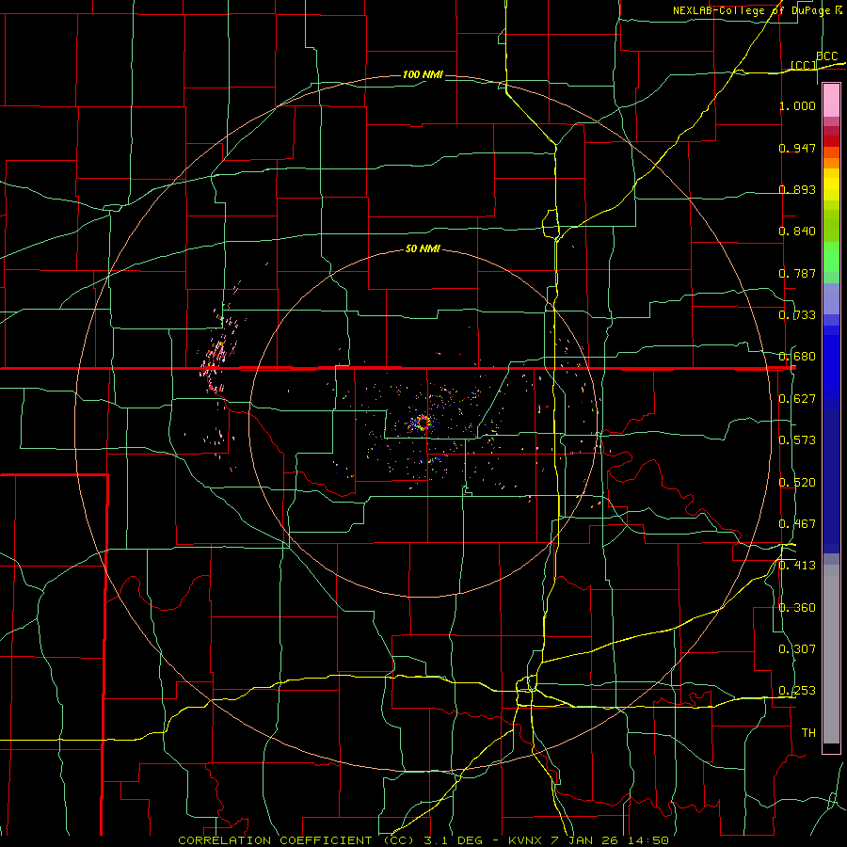Click the 3.1 DEG elevation text
The height and width of the screenshot is (847, 847).
[452, 840]
